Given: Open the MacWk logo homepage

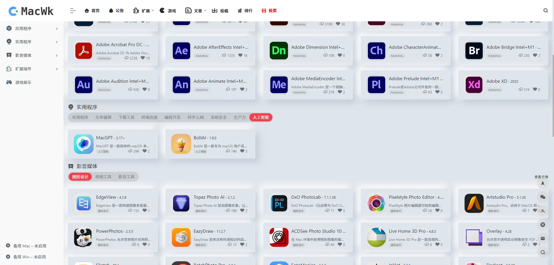Looking at the screenshot, I should 31,11.
